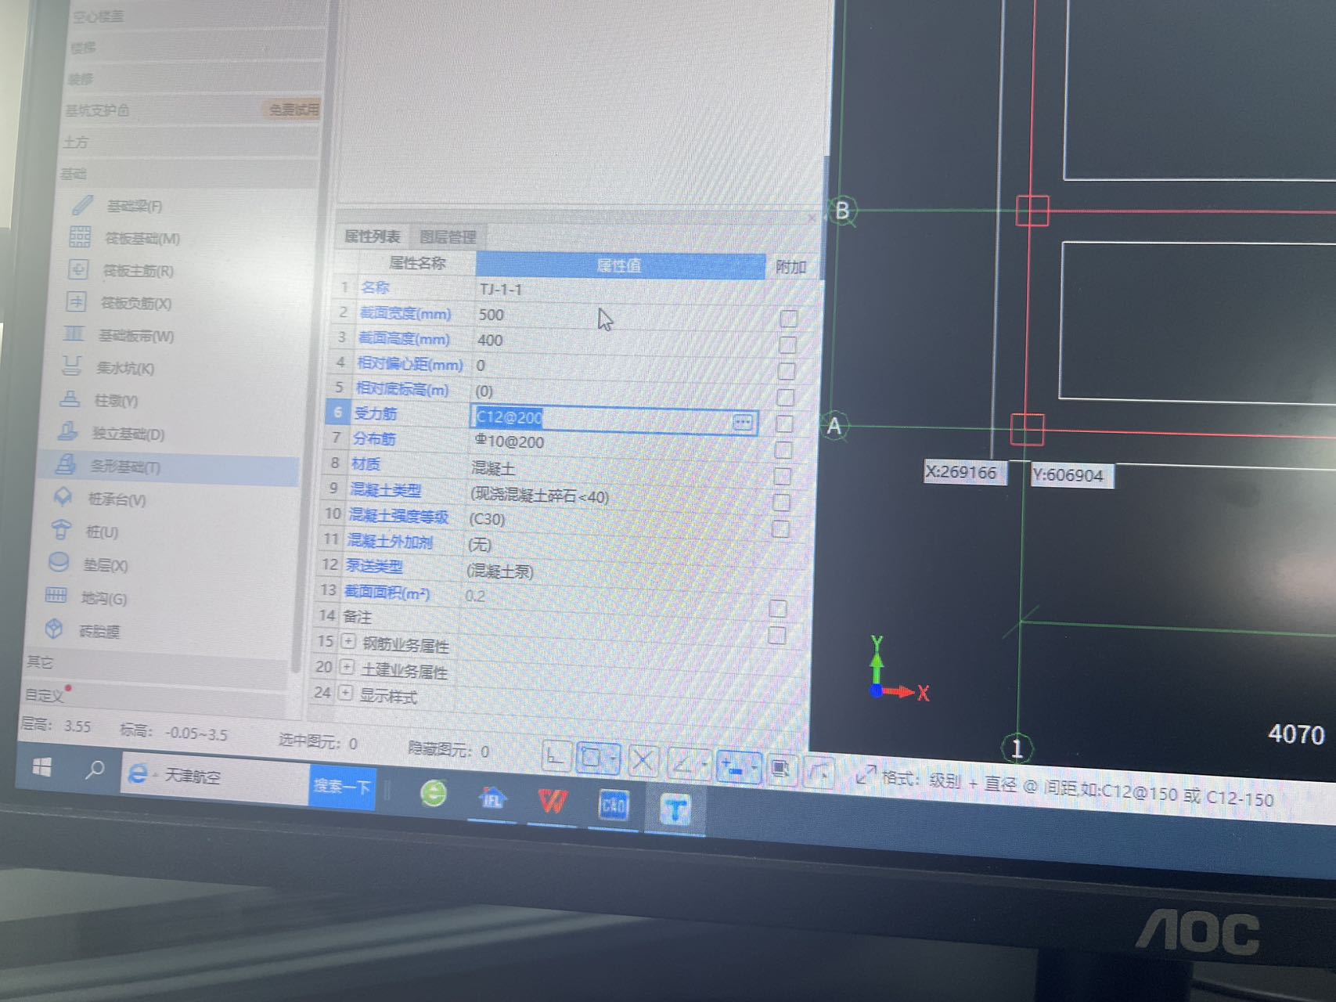Click axis bubble B in drawing
Viewport: 1336px width, 1002px height.
pyautogui.click(x=842, y=211)
